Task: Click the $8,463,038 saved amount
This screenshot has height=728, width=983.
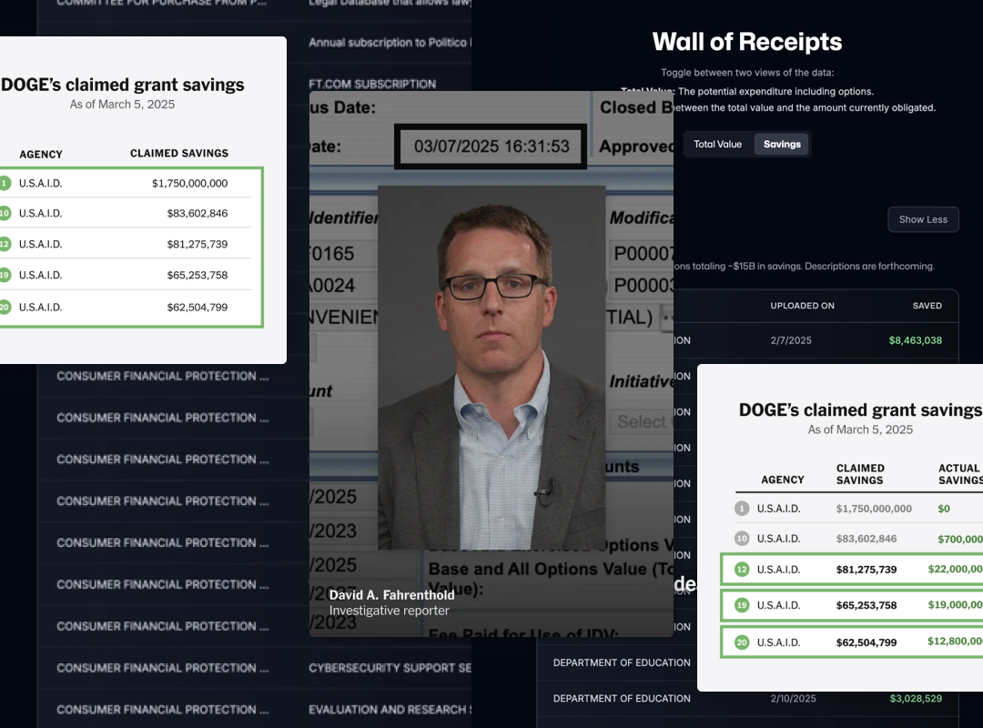Action: coord(915,340)
